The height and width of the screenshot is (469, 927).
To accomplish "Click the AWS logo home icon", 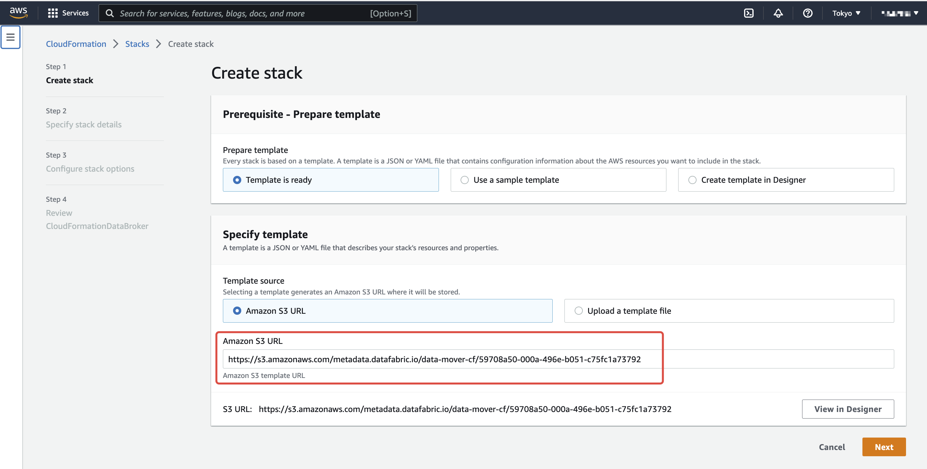I will [x=18, y=13].
